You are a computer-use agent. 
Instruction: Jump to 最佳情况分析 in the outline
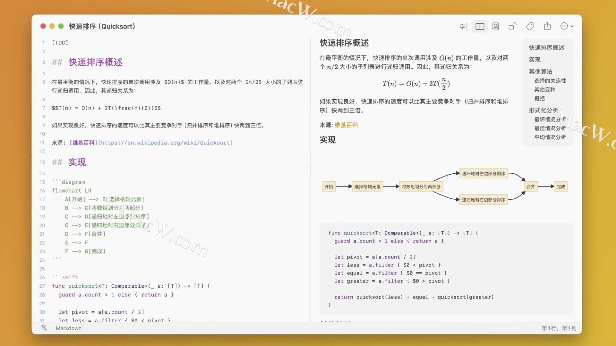[550, 128]
